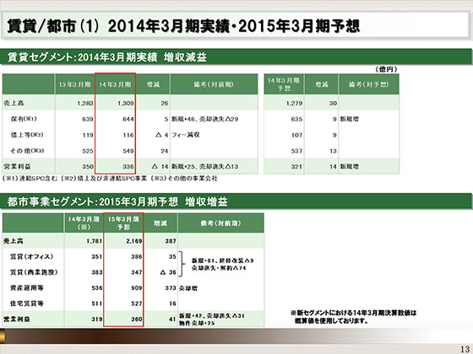This screenshot has height=354, width=473.
Task: Click the '14年3月期 予想' column header
Action: 284,84
